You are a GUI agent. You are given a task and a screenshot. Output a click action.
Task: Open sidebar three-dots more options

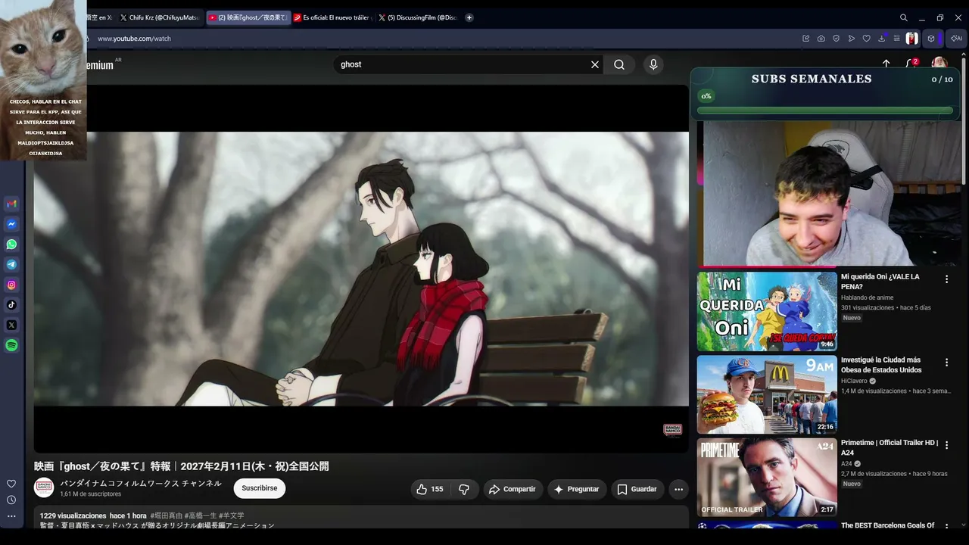click(x=11, y=516)
